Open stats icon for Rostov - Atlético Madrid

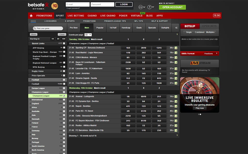[x=176, y=126]
